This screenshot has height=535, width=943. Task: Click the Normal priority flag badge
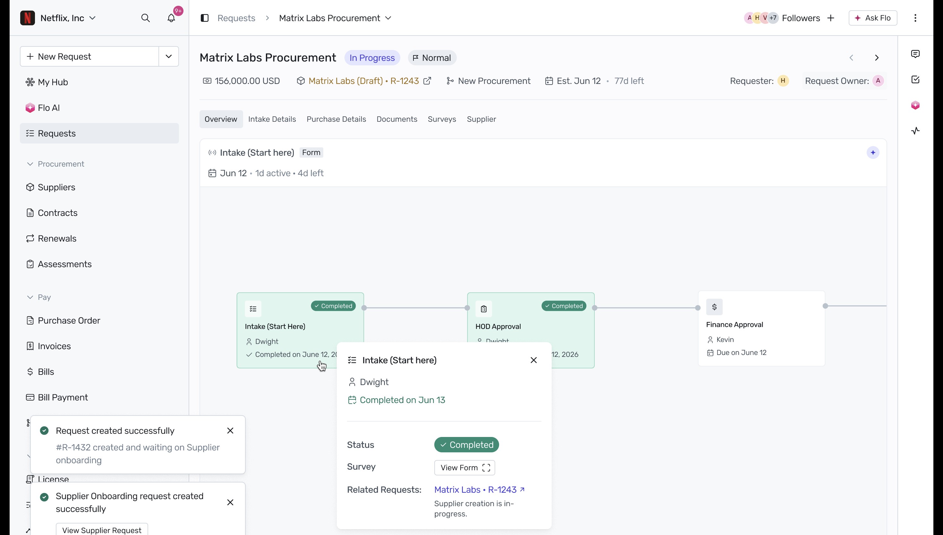click(432, 58)
